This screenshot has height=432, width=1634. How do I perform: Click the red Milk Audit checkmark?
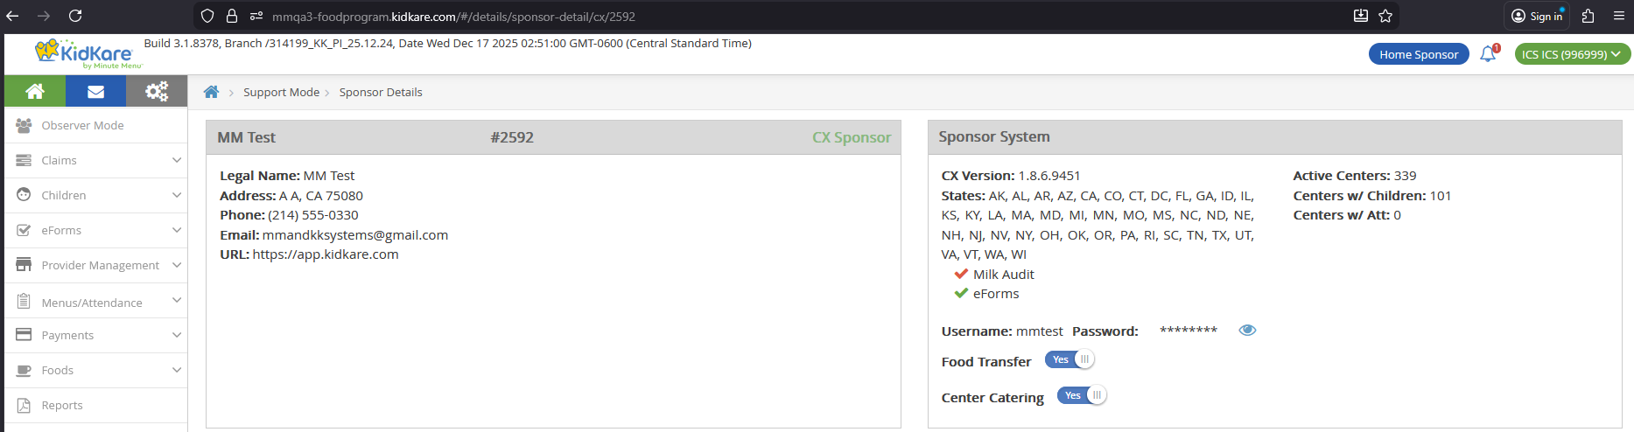[x=961, y=274]
